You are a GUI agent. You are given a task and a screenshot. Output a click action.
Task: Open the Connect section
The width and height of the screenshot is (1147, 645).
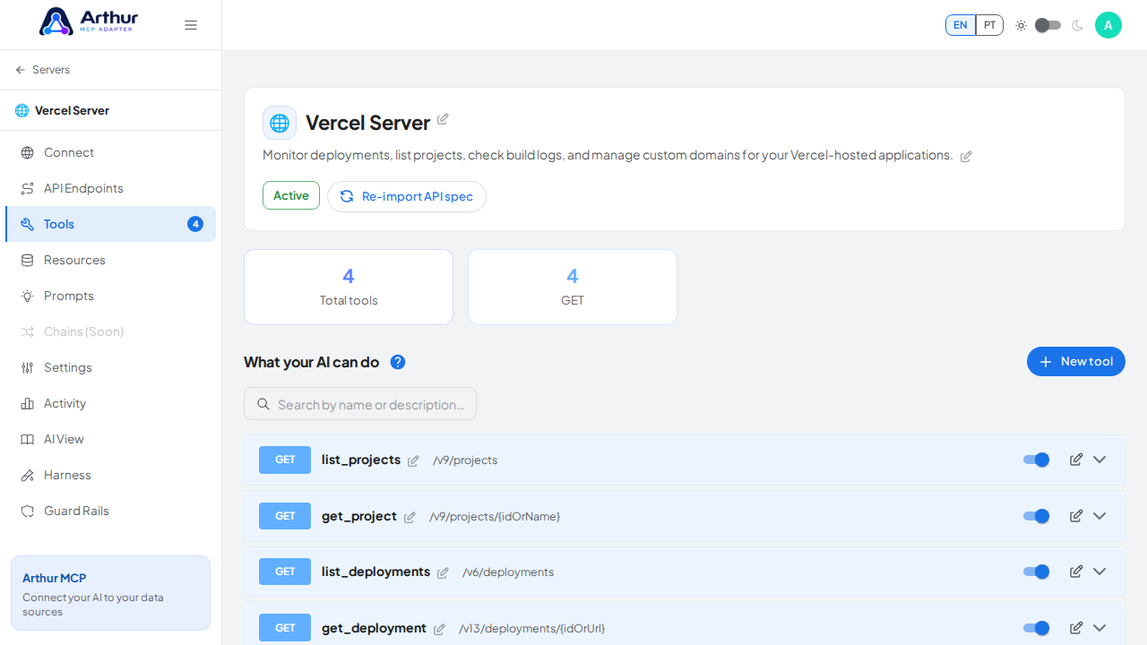[111, 152]
